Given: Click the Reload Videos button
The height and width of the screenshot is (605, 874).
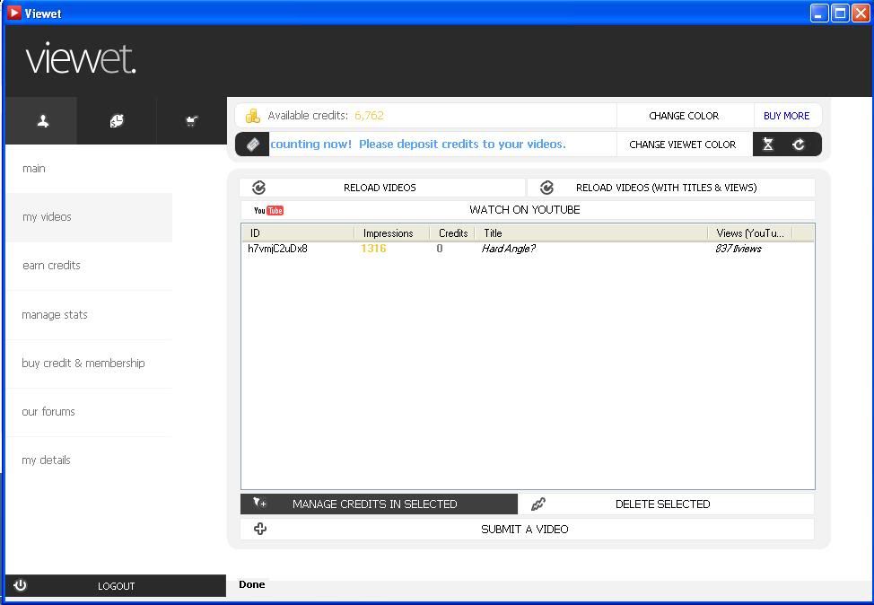Looking at the screenshot, I should [x=382, y=188].
